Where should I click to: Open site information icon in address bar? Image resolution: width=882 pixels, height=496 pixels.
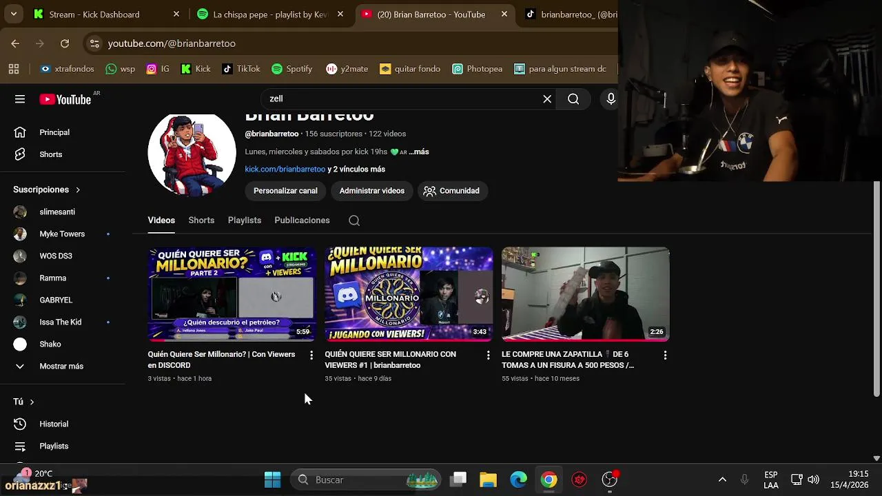[95, 43]
